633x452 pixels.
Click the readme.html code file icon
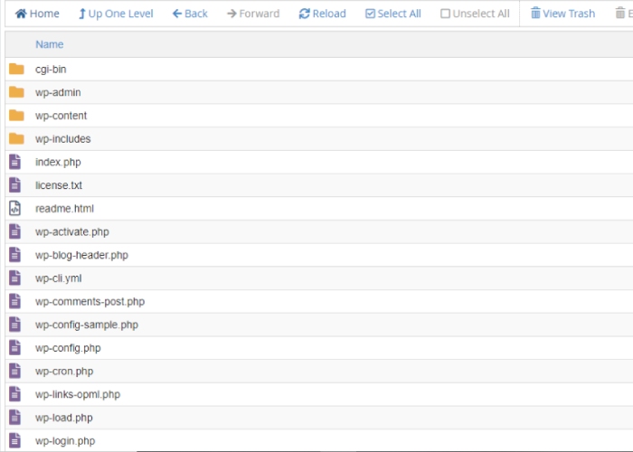tap(15, 208)
